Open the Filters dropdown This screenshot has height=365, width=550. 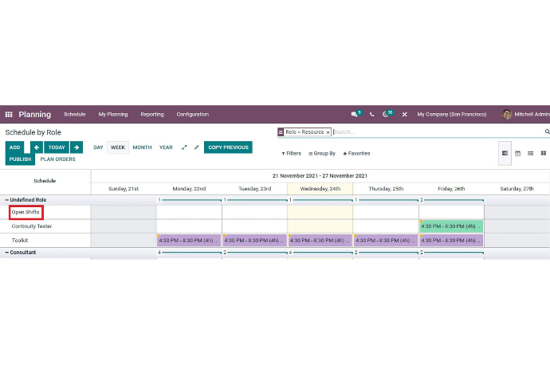(292, 153)
